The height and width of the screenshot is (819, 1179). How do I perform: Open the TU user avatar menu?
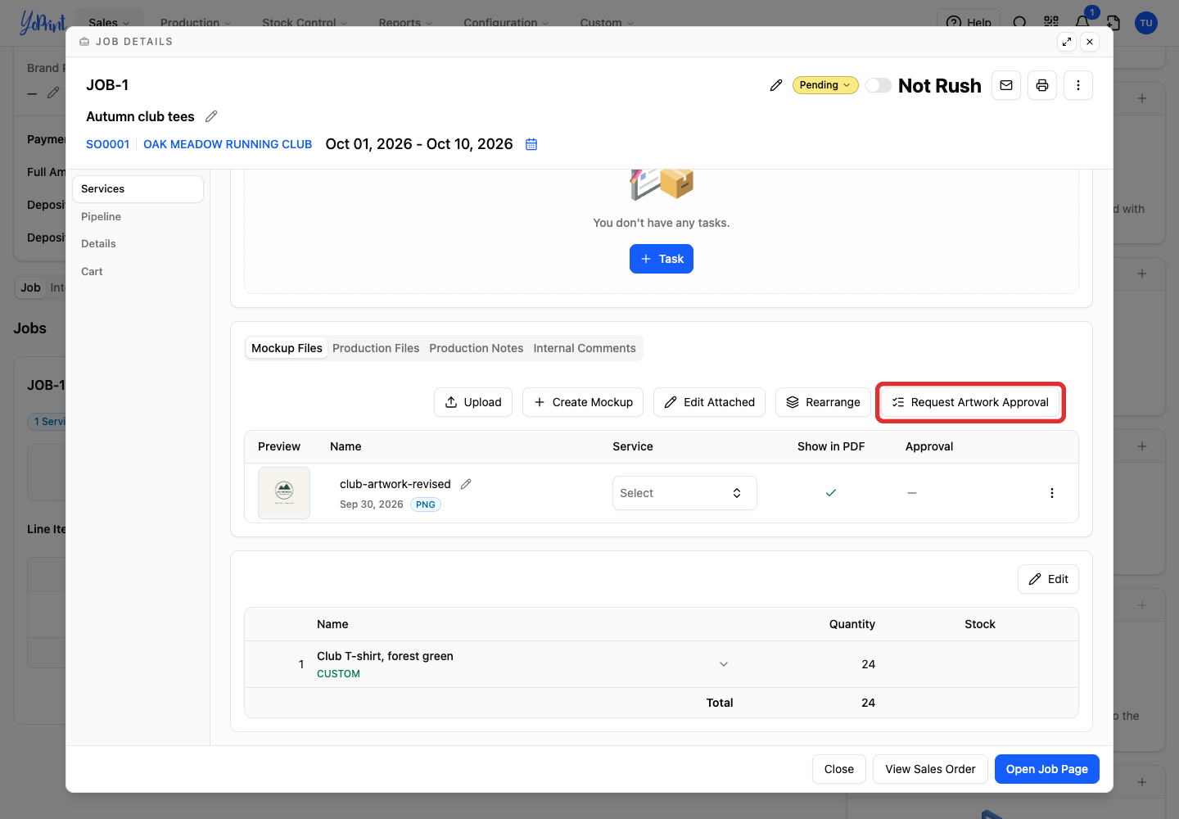coord(1146,23)
